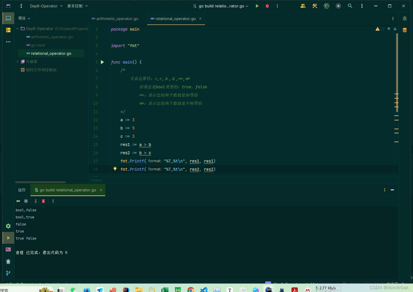Click 'bool,false' line in console output

(26, 210)
